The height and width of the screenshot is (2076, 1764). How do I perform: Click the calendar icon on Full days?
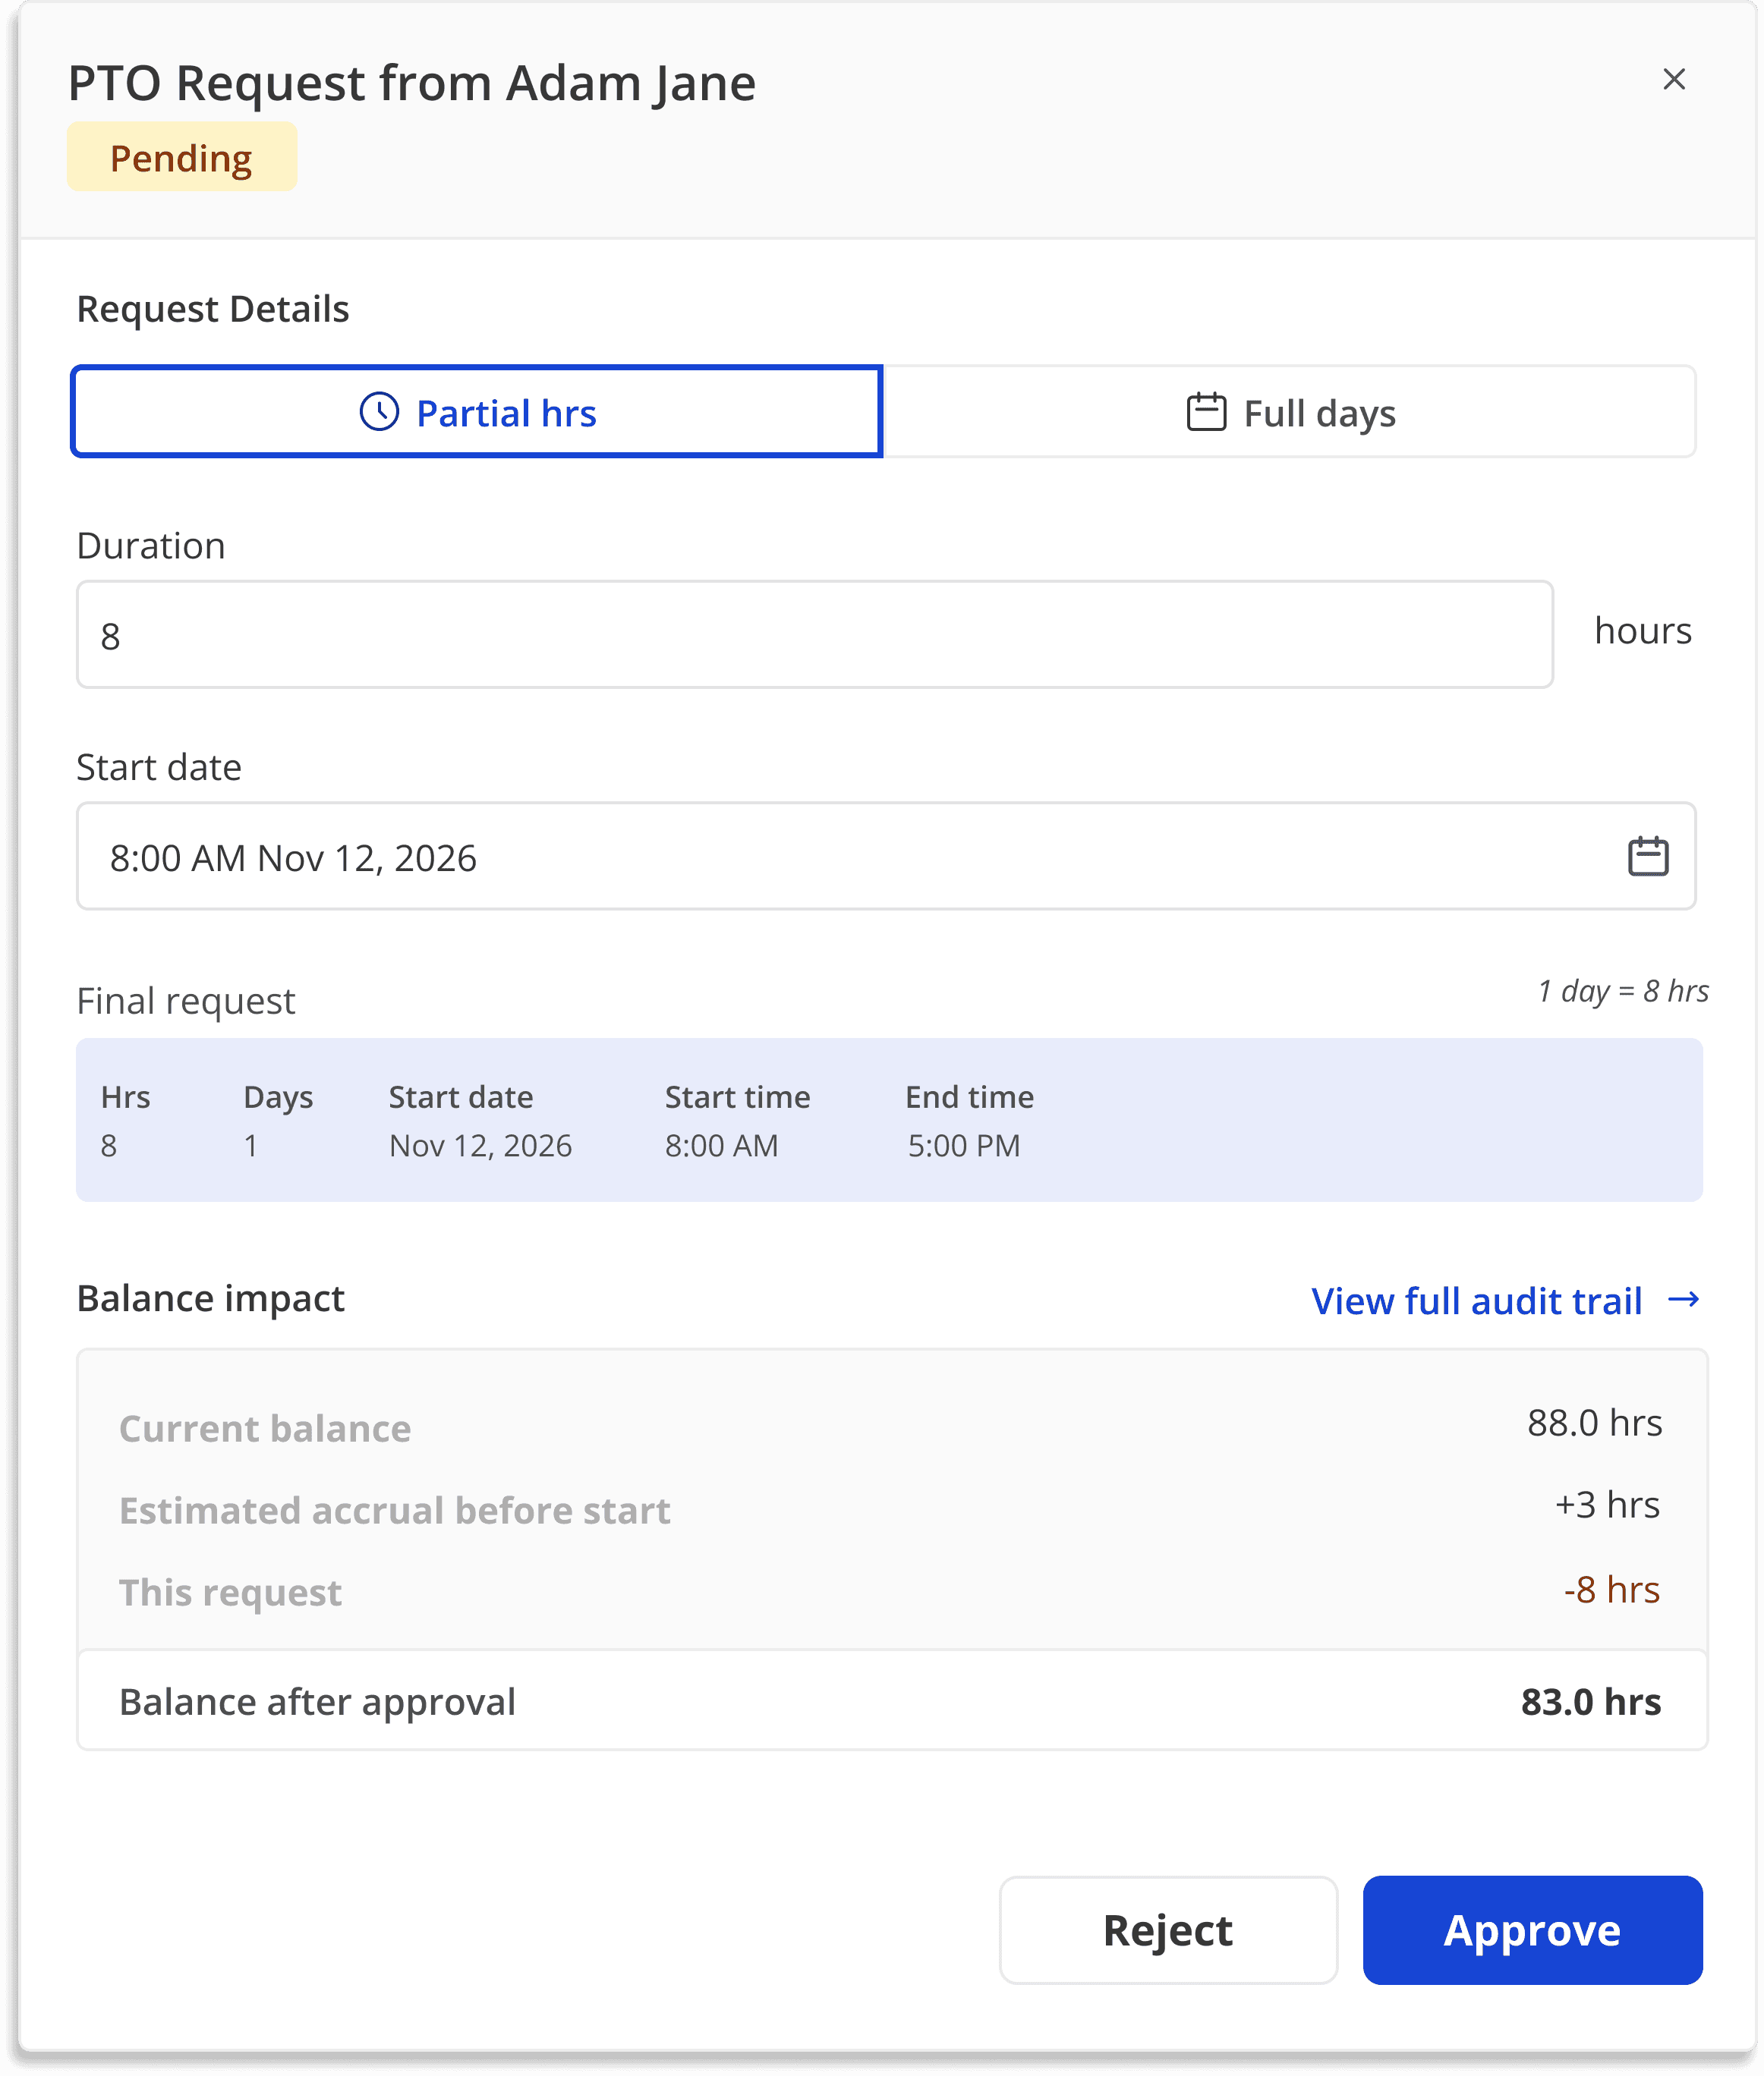1206,412
